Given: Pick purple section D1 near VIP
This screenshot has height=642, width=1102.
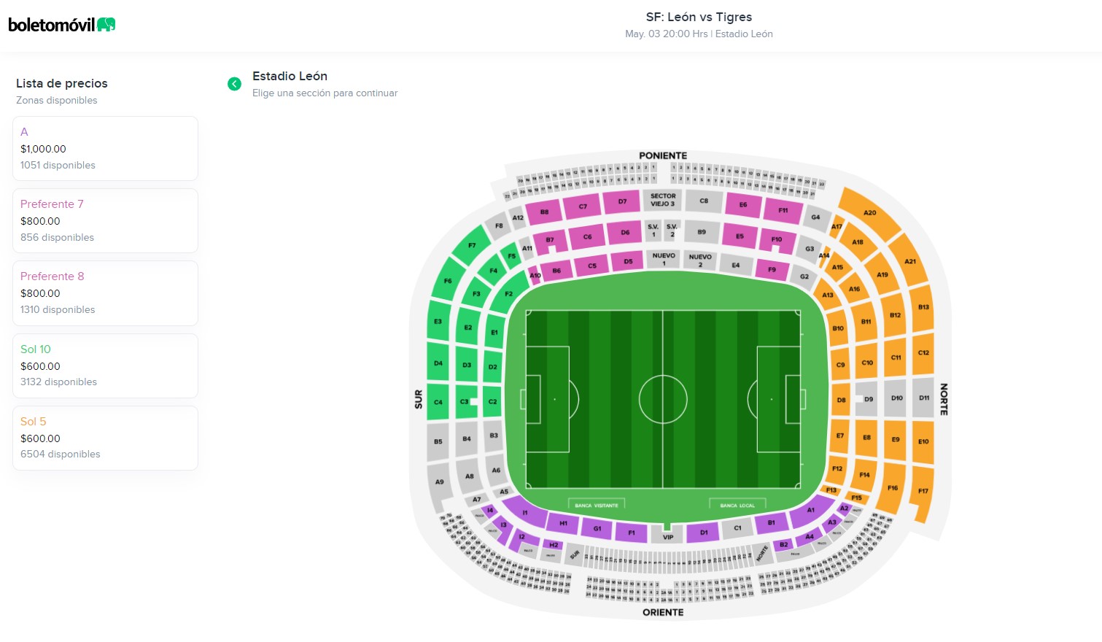Looking at the screenshot, I should 704,532.
